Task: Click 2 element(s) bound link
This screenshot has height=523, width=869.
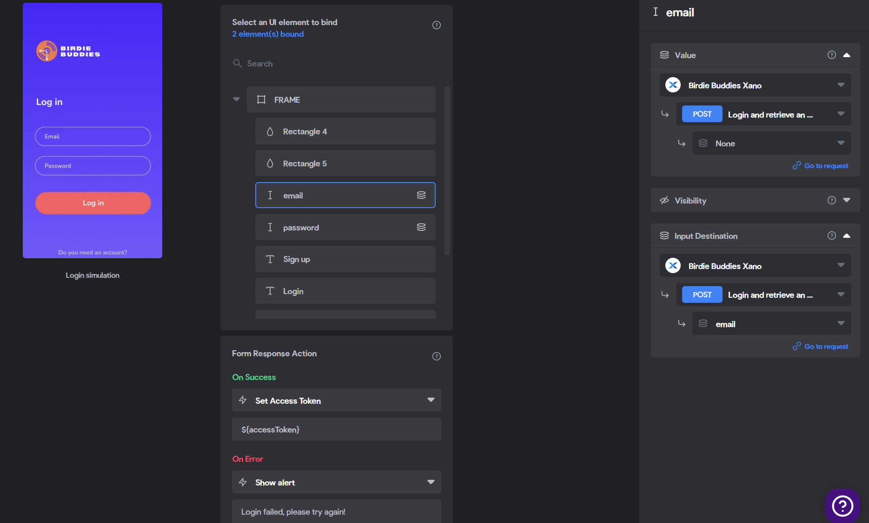Action: tap(268, 34)
